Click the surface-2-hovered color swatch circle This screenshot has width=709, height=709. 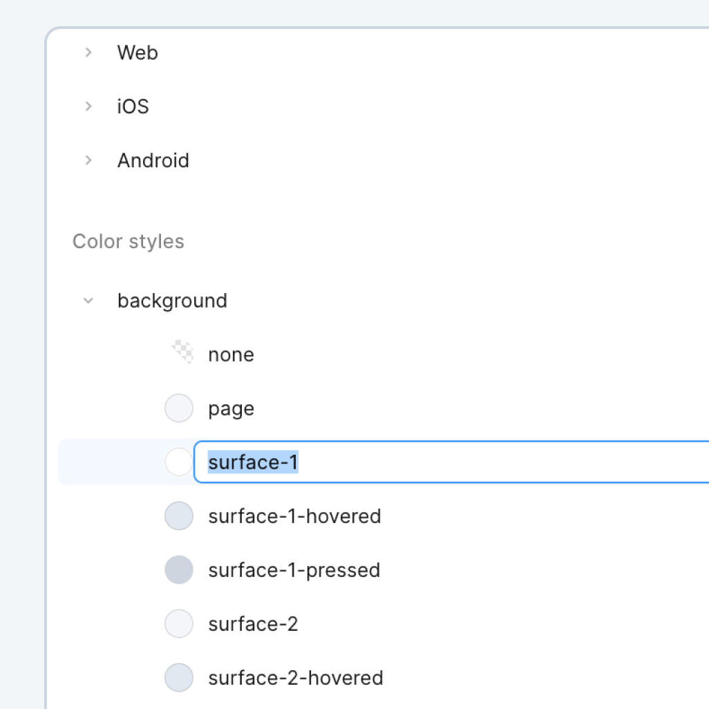click(179, 678)
